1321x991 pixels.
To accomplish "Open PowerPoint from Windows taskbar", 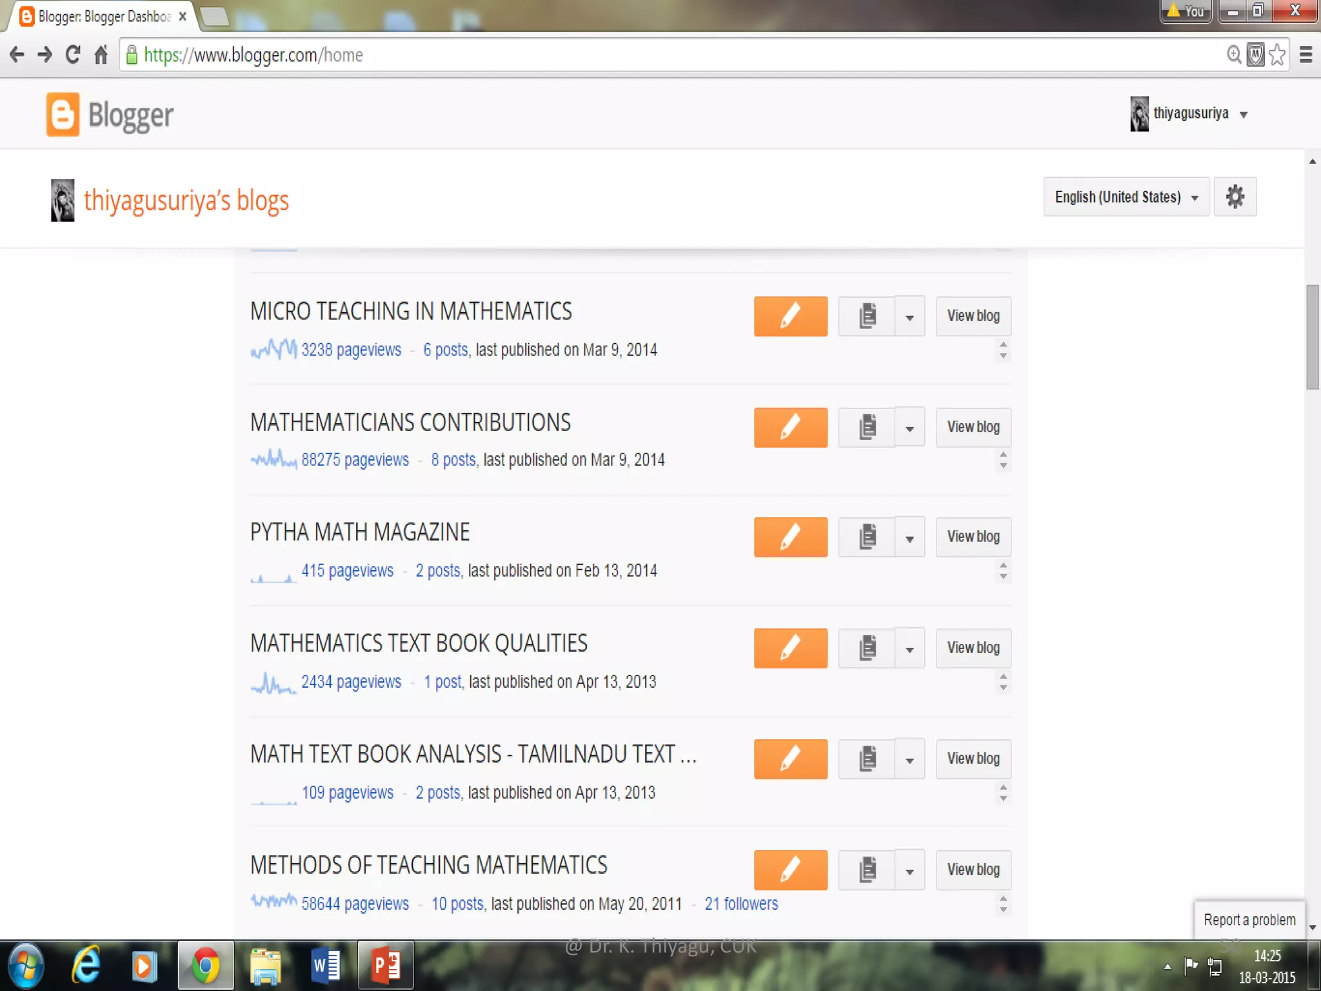I will 385,966.
